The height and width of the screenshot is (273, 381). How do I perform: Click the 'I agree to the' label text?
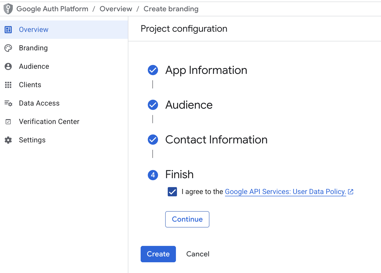202,192
